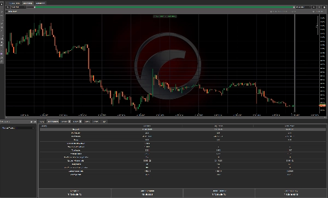328x198 pixels.
Task: Open the Log tab at end of results tabs
Action: (104, 122)
